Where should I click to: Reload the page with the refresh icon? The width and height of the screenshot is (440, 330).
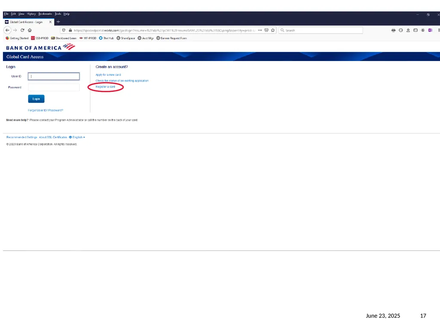tap(22, 30)
